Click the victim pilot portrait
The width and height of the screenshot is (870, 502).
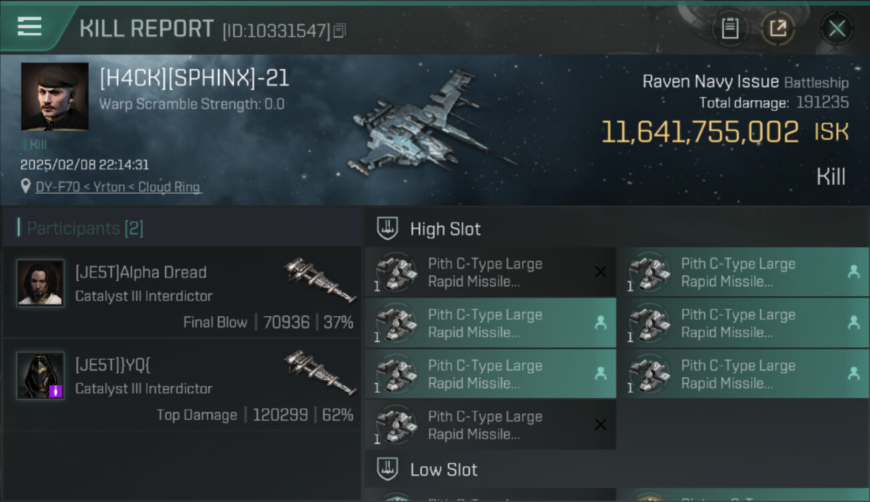coord(55,96)
